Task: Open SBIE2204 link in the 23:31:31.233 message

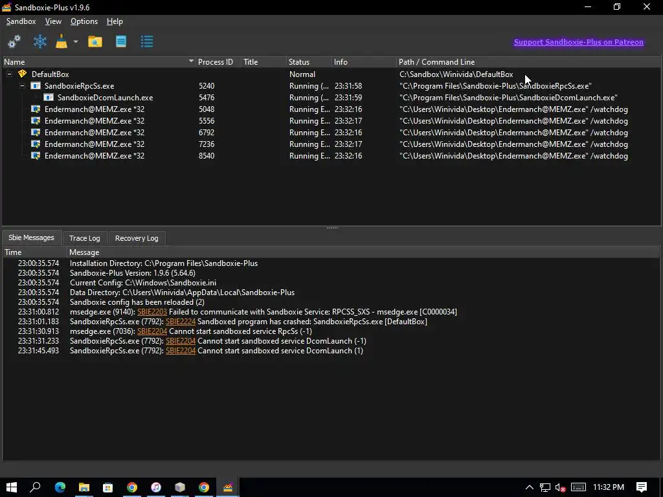Action: (x=181, y=341)
